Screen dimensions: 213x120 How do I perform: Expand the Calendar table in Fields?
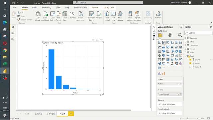click(186, 38)
